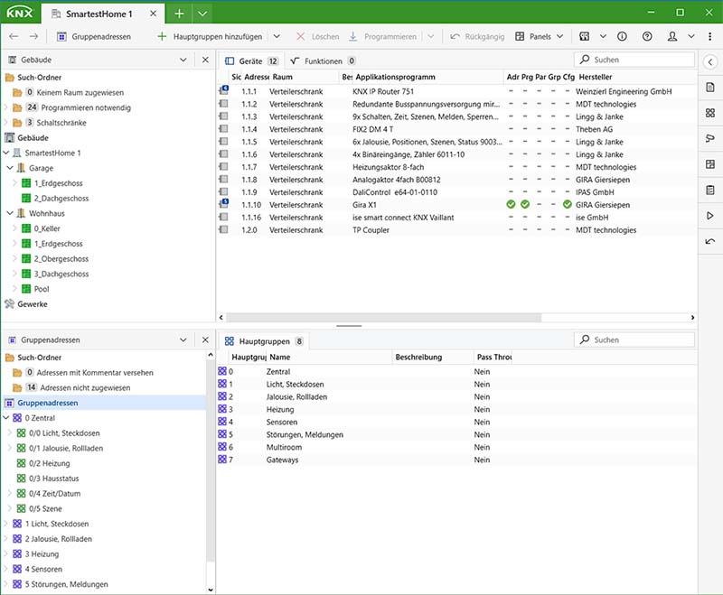Select the Schaltschränke search folder
This screenshot has height=595, width=723.
coord(61,123)
